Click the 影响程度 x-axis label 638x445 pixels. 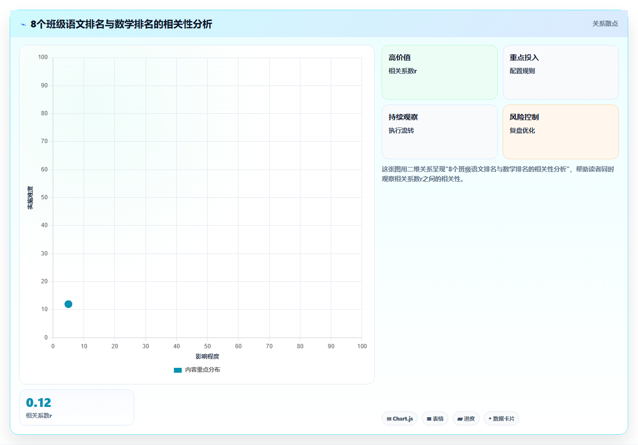click(x=207, y=357)
